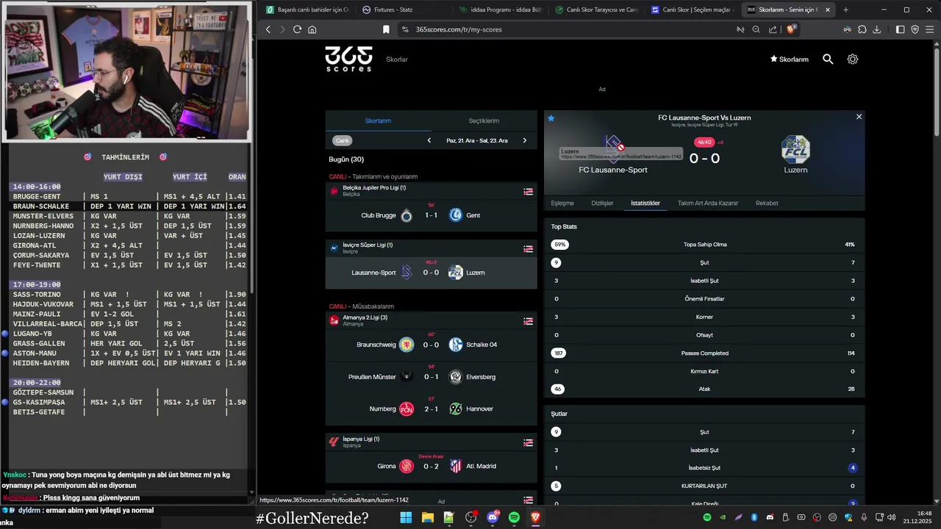This screenshot has height=529, width=941.
Task: Open the browser hamburger menu
Action: pos(930,29)
